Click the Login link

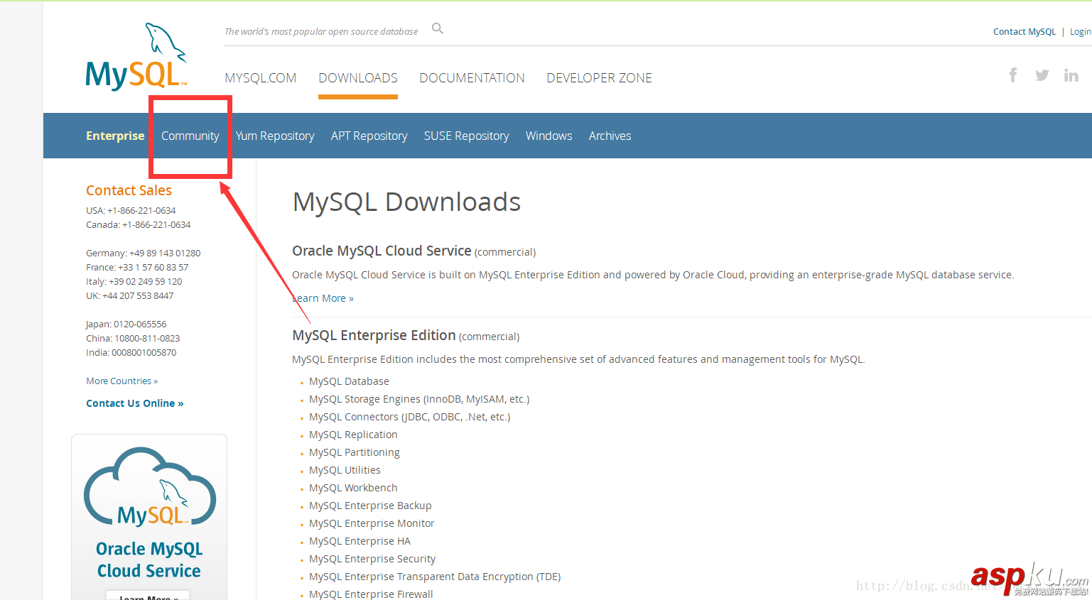1081,32
